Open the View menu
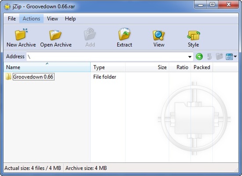The image size is (242, 176). (x=52, y=18)
